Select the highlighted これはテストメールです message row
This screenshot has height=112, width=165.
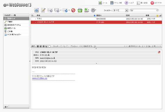coord(96,22)
